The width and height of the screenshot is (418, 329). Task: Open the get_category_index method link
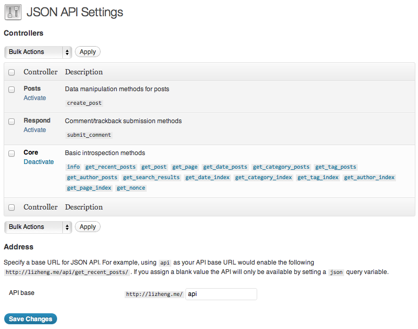263,178
